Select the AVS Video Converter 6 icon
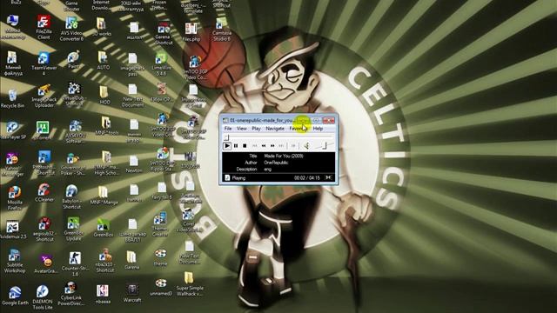Viewport: 557px width, 313px height. click(x=71, y=29)
